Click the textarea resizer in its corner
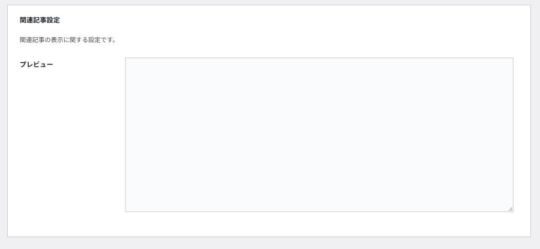The height and width of the screenshot is (249, 540). click(510, 209)
